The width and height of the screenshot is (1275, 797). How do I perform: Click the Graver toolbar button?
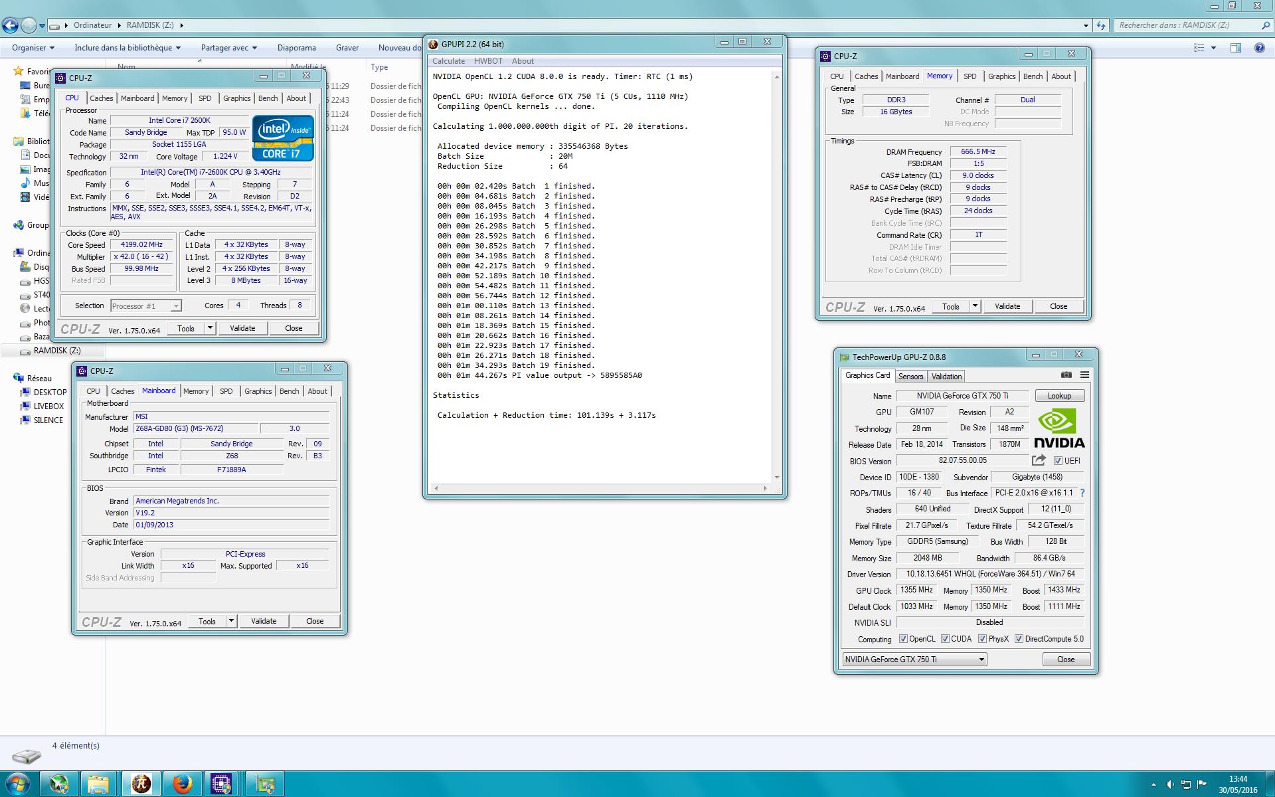[x=347, y=48]
